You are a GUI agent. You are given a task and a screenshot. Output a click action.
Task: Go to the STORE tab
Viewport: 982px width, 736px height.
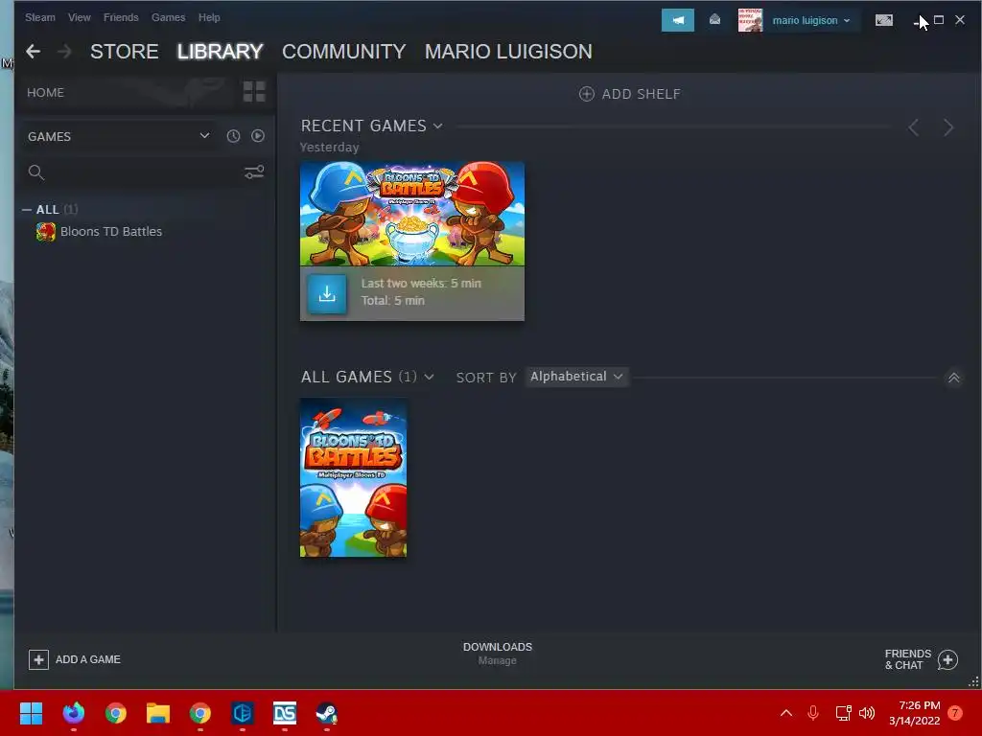pyautogui.click(x=124, y=52)
